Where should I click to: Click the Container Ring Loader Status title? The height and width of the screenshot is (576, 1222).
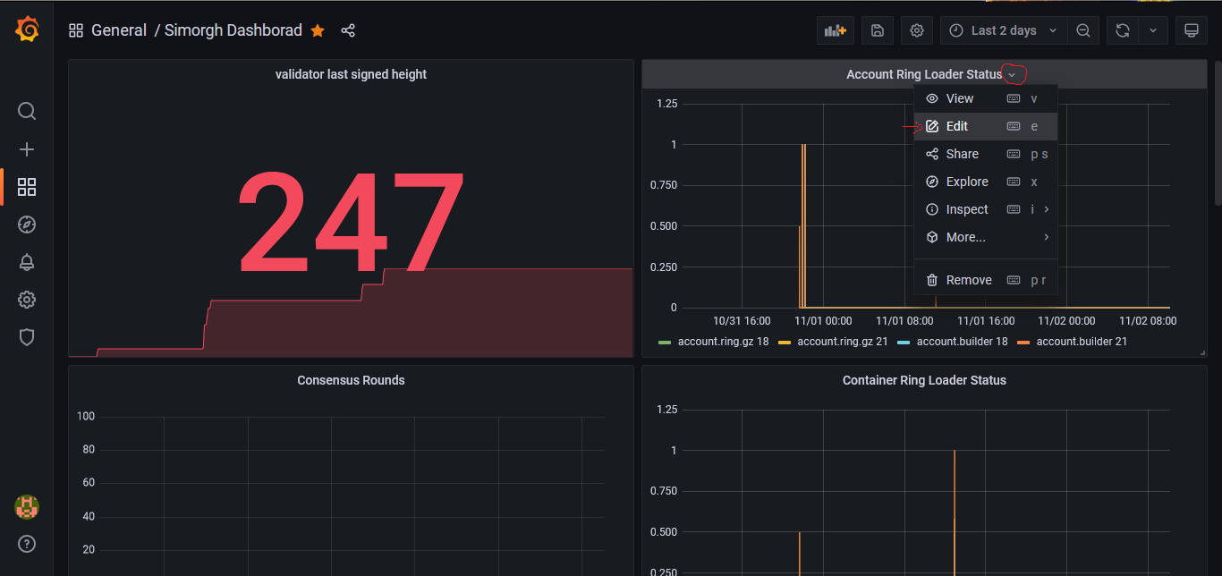[924, 380]
